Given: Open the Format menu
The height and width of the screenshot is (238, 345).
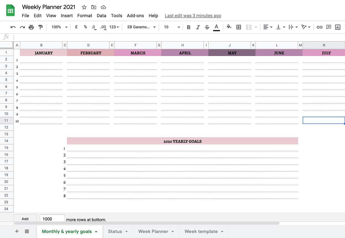Looking at the screenshot, I should pyautogui.click(x=84, y=16).
